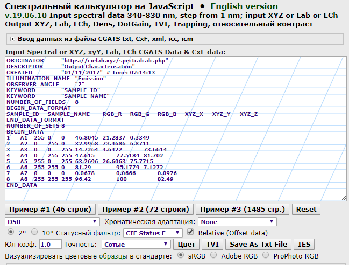Click the ORIGINATOR URL text in data
This screenshot has height=265, width=349.
coord(115,61)
